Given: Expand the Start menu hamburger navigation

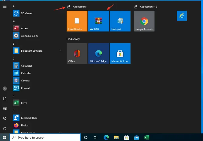Looking at the screenshot, I should click(x=5, y=6).
